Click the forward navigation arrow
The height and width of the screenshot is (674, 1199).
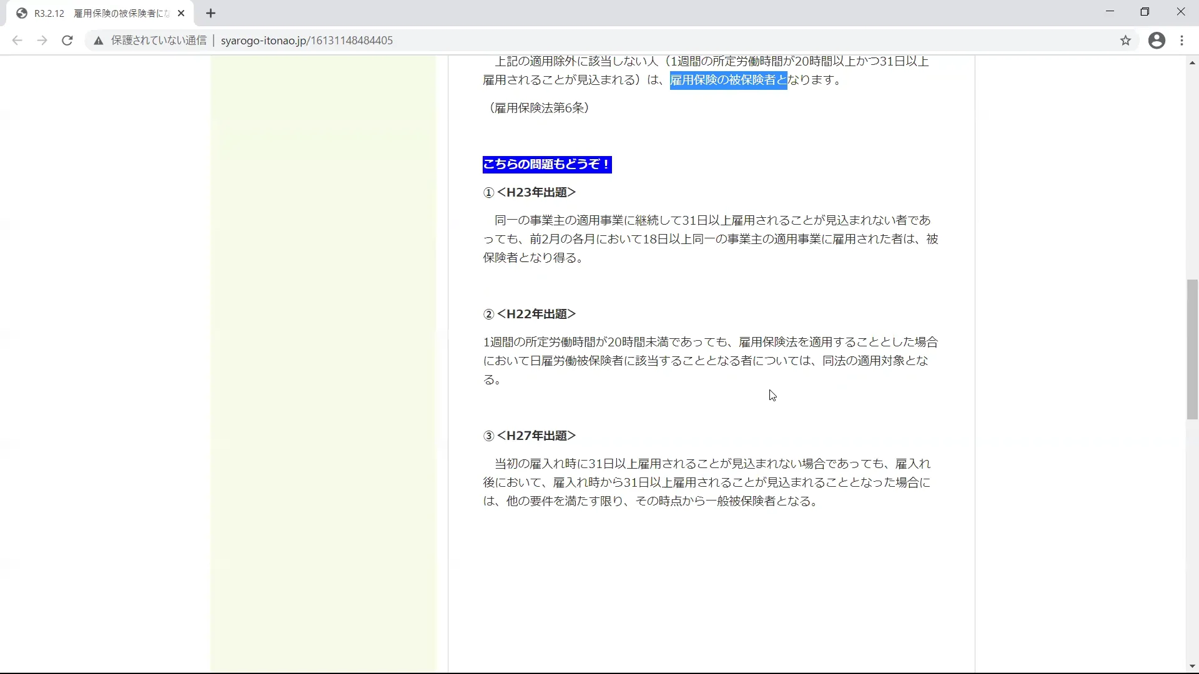click(x=42, y=41)
